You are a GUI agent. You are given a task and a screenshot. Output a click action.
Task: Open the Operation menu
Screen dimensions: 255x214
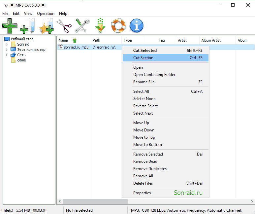46,14
